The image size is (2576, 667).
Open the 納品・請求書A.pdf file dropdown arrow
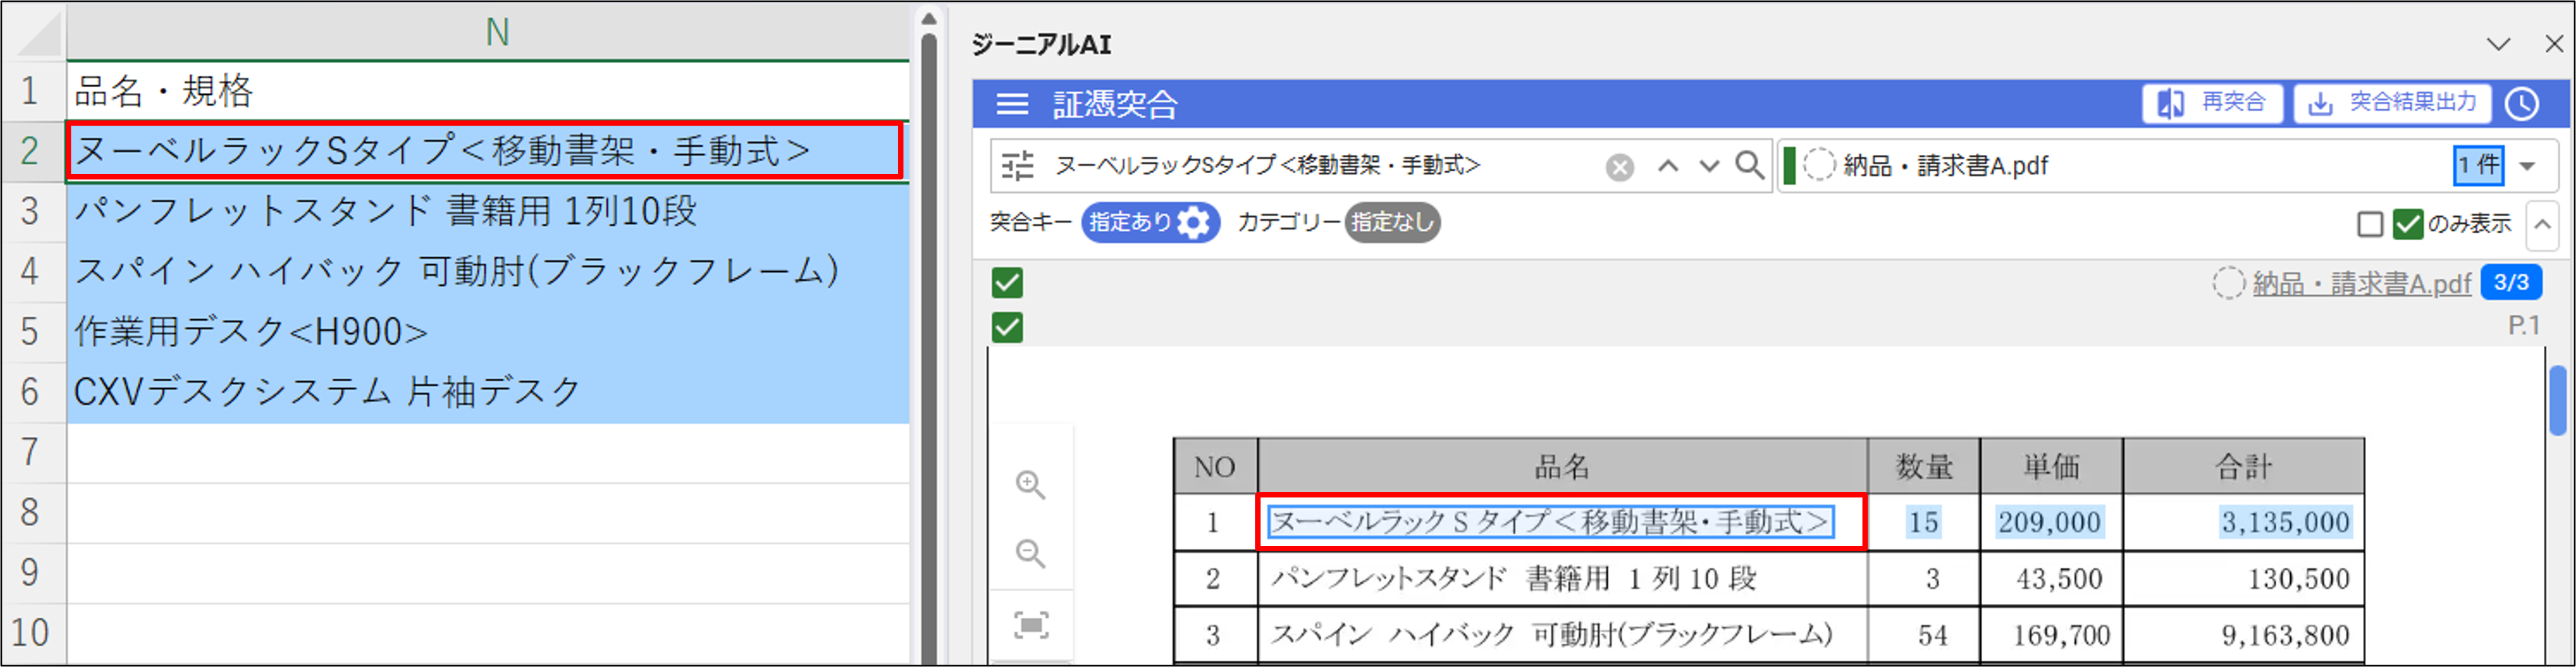click(x=2527, y=166)
